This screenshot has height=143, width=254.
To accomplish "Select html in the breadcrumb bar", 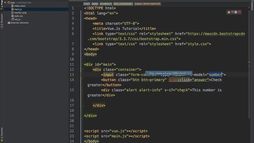I will coord(87,4).
